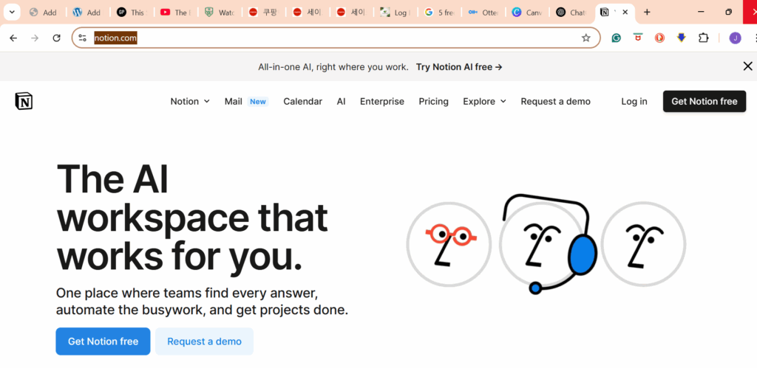Image resolution: width=757 pixels, height=368 pixels.
Task: Close the active Notion tab
Action: [625, 13]
